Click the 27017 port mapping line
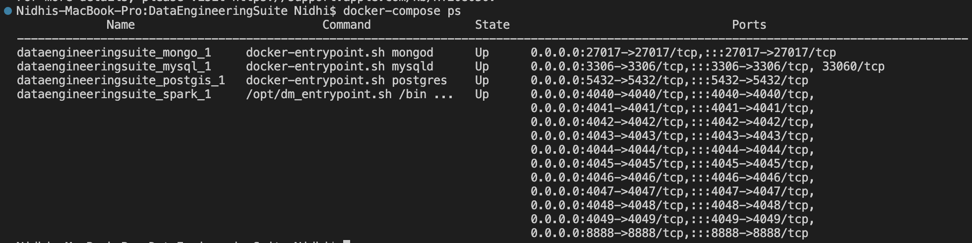Viewport: 972px width, 243px height. pyautogui.click(x=683, y=53)
